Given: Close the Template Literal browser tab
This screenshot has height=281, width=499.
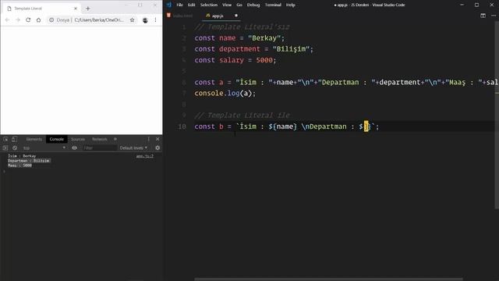Looking at the screenshot, I should [76, 9].
